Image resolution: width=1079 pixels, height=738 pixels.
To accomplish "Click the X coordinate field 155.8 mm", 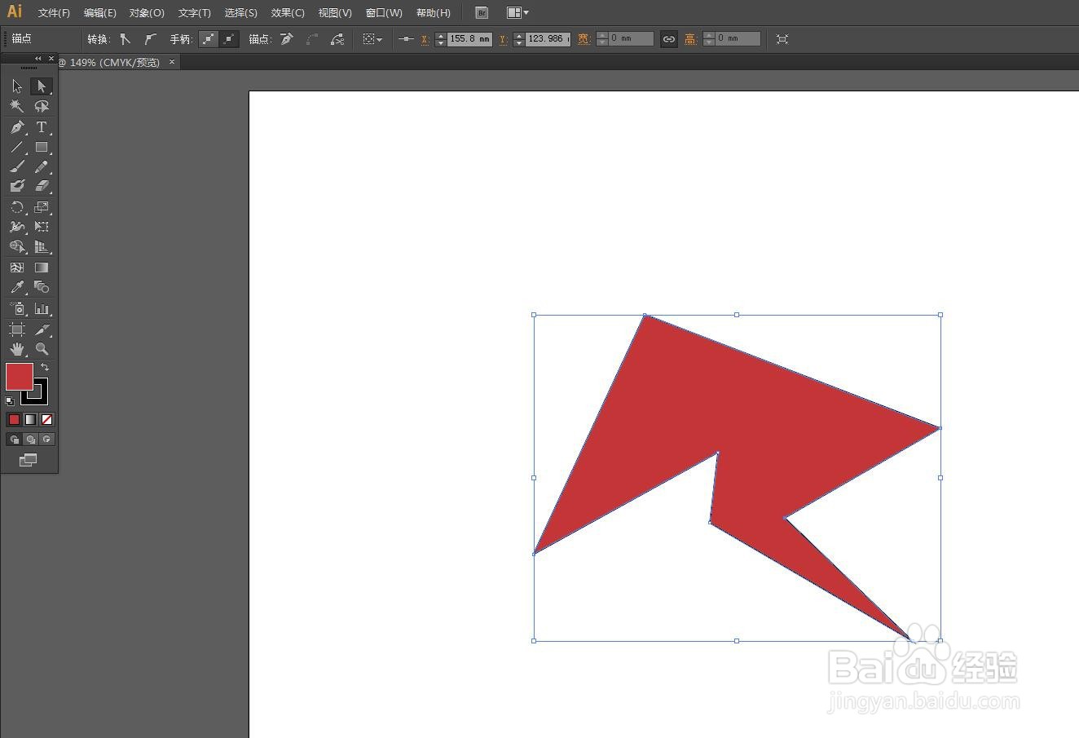I will pos(470,38).
